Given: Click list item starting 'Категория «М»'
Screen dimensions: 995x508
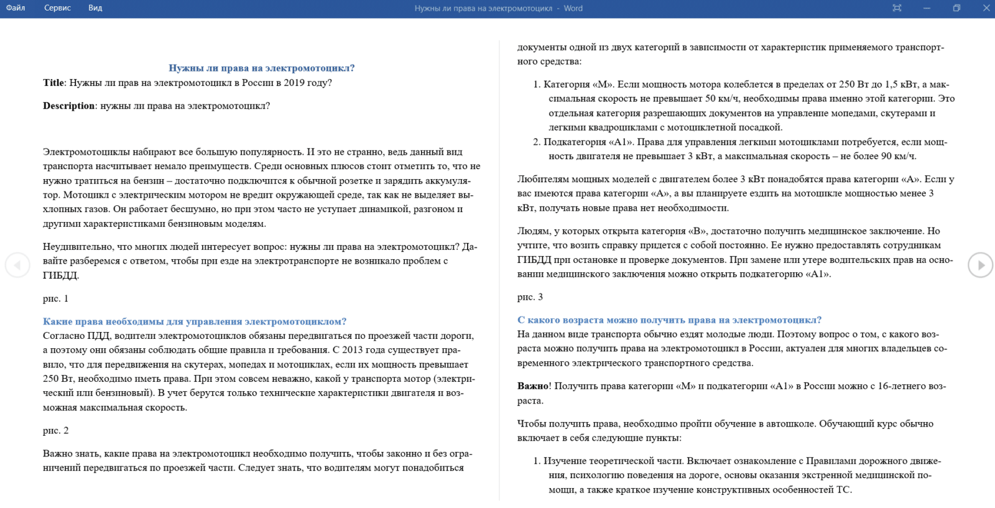Looking at the screenshot, I should (744, 106).
